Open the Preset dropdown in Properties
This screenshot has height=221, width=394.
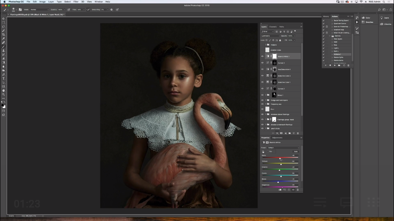pyautogui.click(x=283, y=148)
